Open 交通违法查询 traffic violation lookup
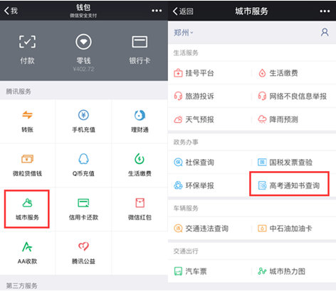The width and height of the screenshot is (336, 291). [210, 229]
